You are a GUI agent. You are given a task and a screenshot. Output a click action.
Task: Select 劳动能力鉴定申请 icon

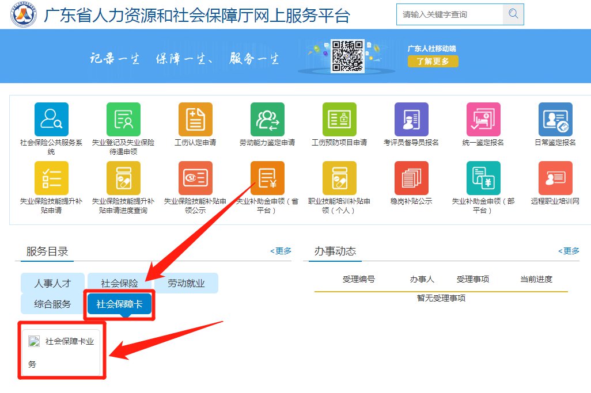point(267,120)
